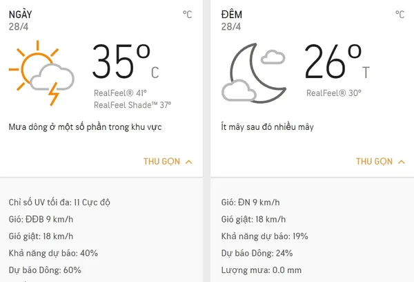Click the Lượng mưa 0.0 mm row
This screenshot has height=282, width=414.
point(262,270)
